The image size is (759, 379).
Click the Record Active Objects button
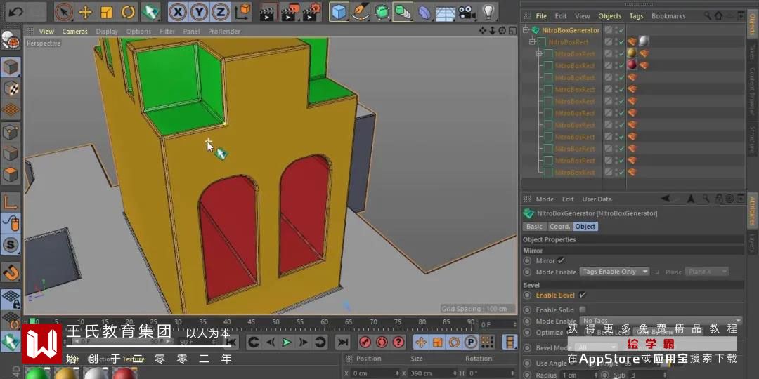365,343
